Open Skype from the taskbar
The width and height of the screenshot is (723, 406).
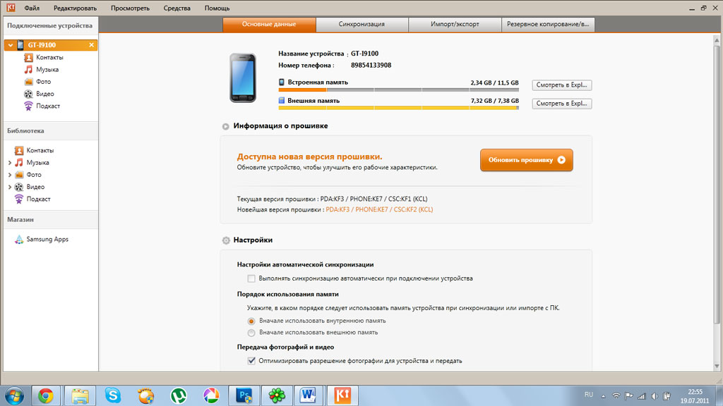click(x=112, y=395)
